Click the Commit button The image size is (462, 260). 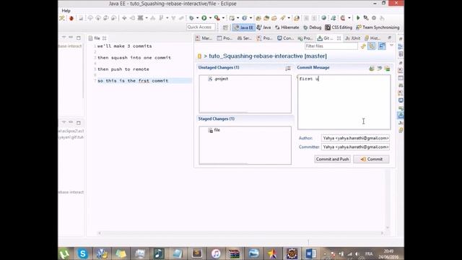(x=371, y=159)
